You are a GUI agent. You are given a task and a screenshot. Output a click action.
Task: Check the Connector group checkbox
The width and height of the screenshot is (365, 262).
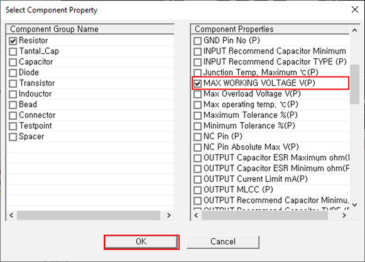coord(13,115)
